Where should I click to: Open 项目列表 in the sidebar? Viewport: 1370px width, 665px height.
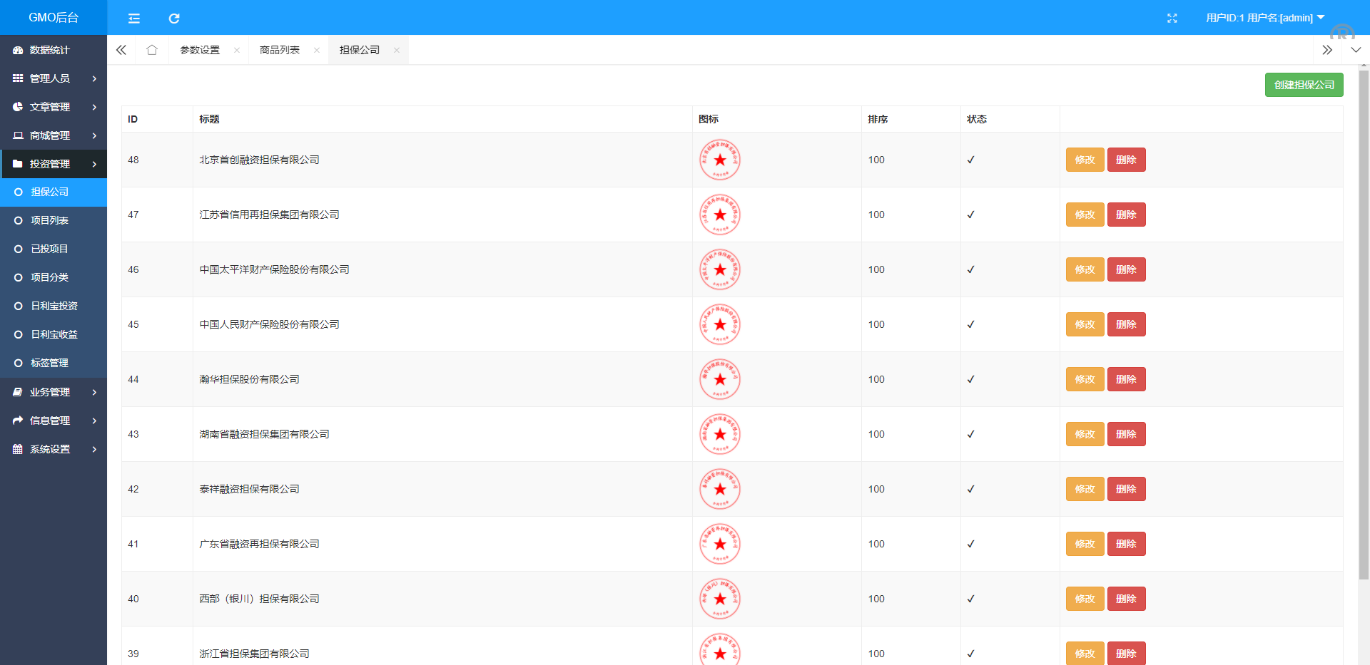(x=49, y=220)
